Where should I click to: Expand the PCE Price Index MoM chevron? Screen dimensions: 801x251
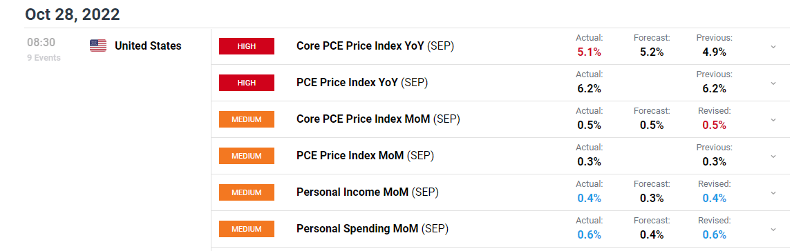[773, 156]
